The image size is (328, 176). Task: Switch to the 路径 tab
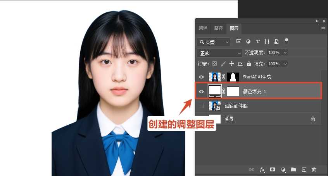tap(218, 28)
